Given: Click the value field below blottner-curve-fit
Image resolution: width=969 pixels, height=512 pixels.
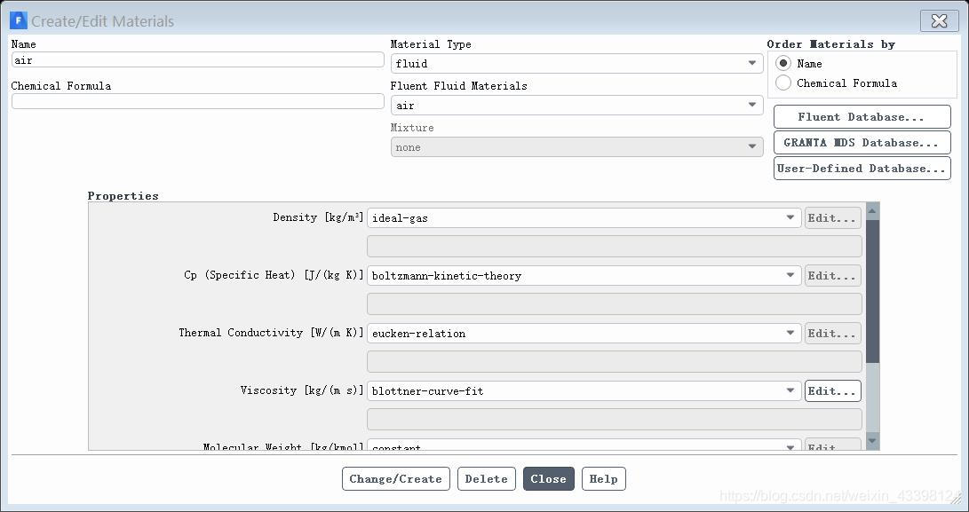Looking at the screenshot, I should click(x=615, y=420).
